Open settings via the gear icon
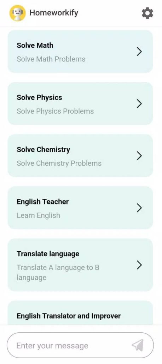 pos(147,13)
